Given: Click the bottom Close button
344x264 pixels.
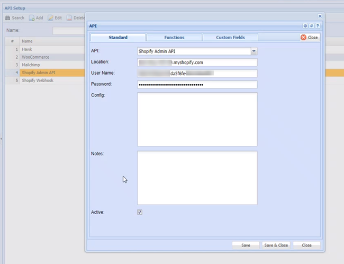Looking at the screenshot, I should pos(306,245).
